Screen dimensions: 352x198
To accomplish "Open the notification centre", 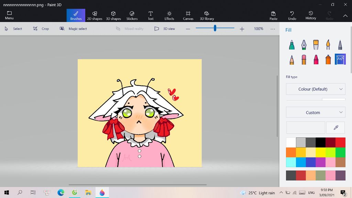I will pos(343,192).
